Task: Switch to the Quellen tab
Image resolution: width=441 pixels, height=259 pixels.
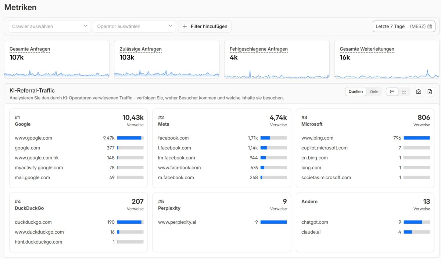Action: (x=356, y=91)
